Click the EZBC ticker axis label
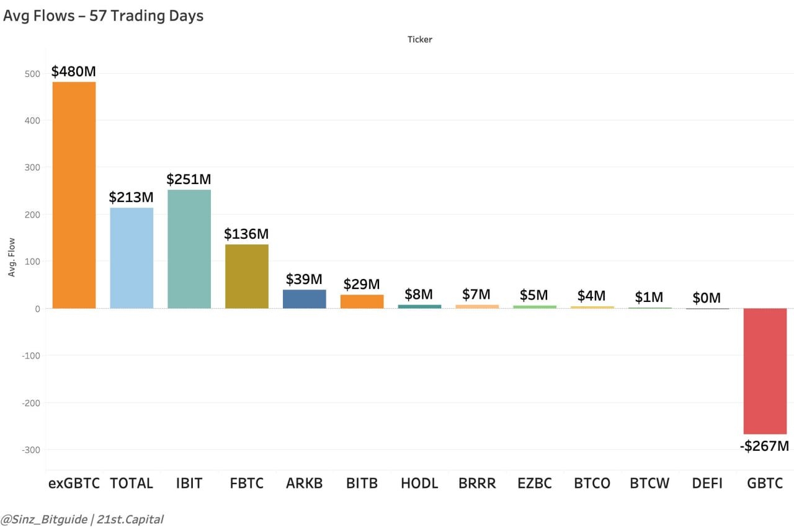This screenshot has height=527, width=794. pyautogui.click(x=534, y=484)
